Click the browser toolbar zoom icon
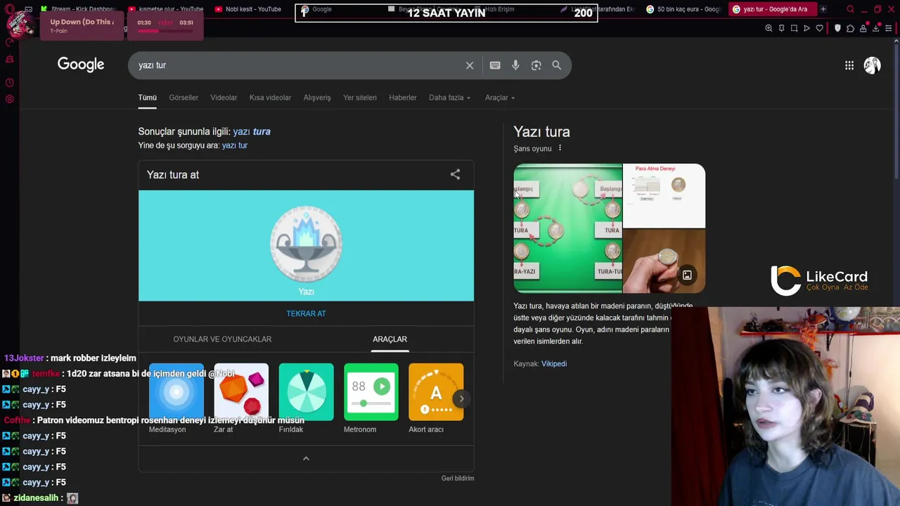The height and width of the screenshot is (506, 900). [769, 28]
